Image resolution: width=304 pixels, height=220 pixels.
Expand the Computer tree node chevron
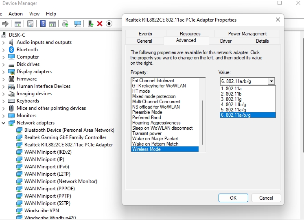coord(3,57)
